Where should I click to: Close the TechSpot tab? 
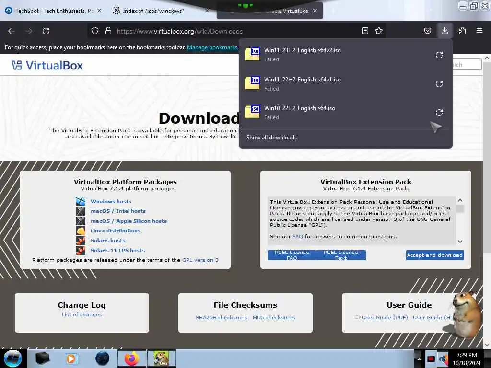coord(99,11)
